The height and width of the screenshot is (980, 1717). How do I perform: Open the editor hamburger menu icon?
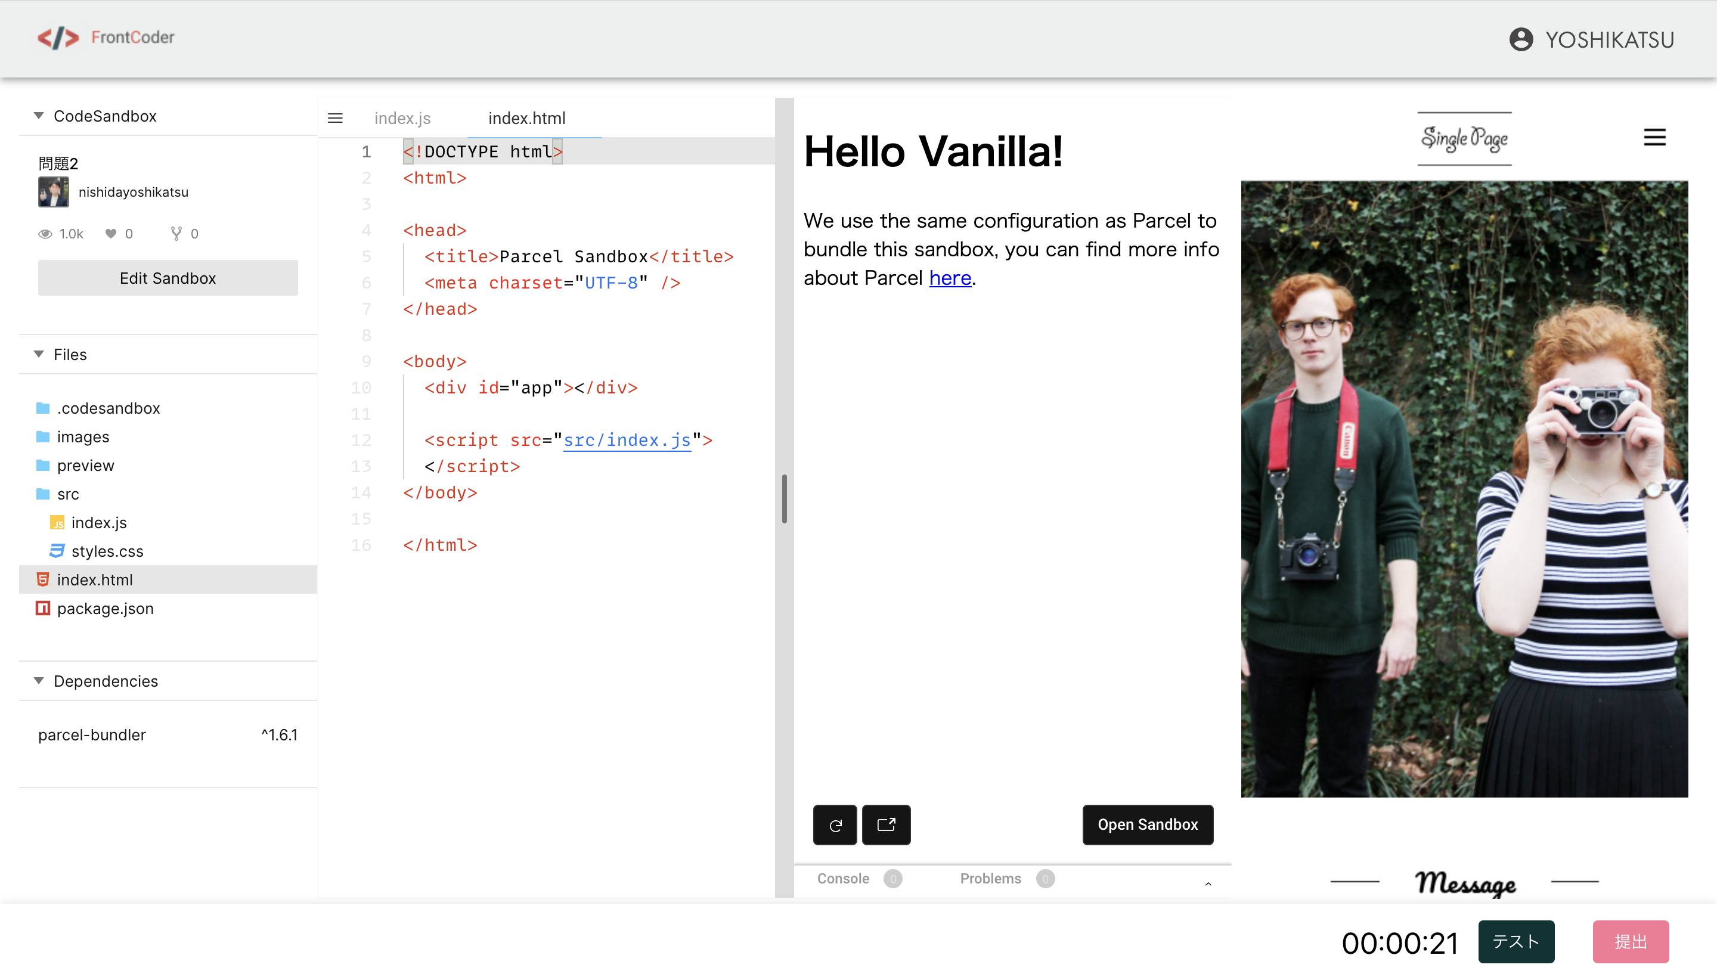click(335, 119)
